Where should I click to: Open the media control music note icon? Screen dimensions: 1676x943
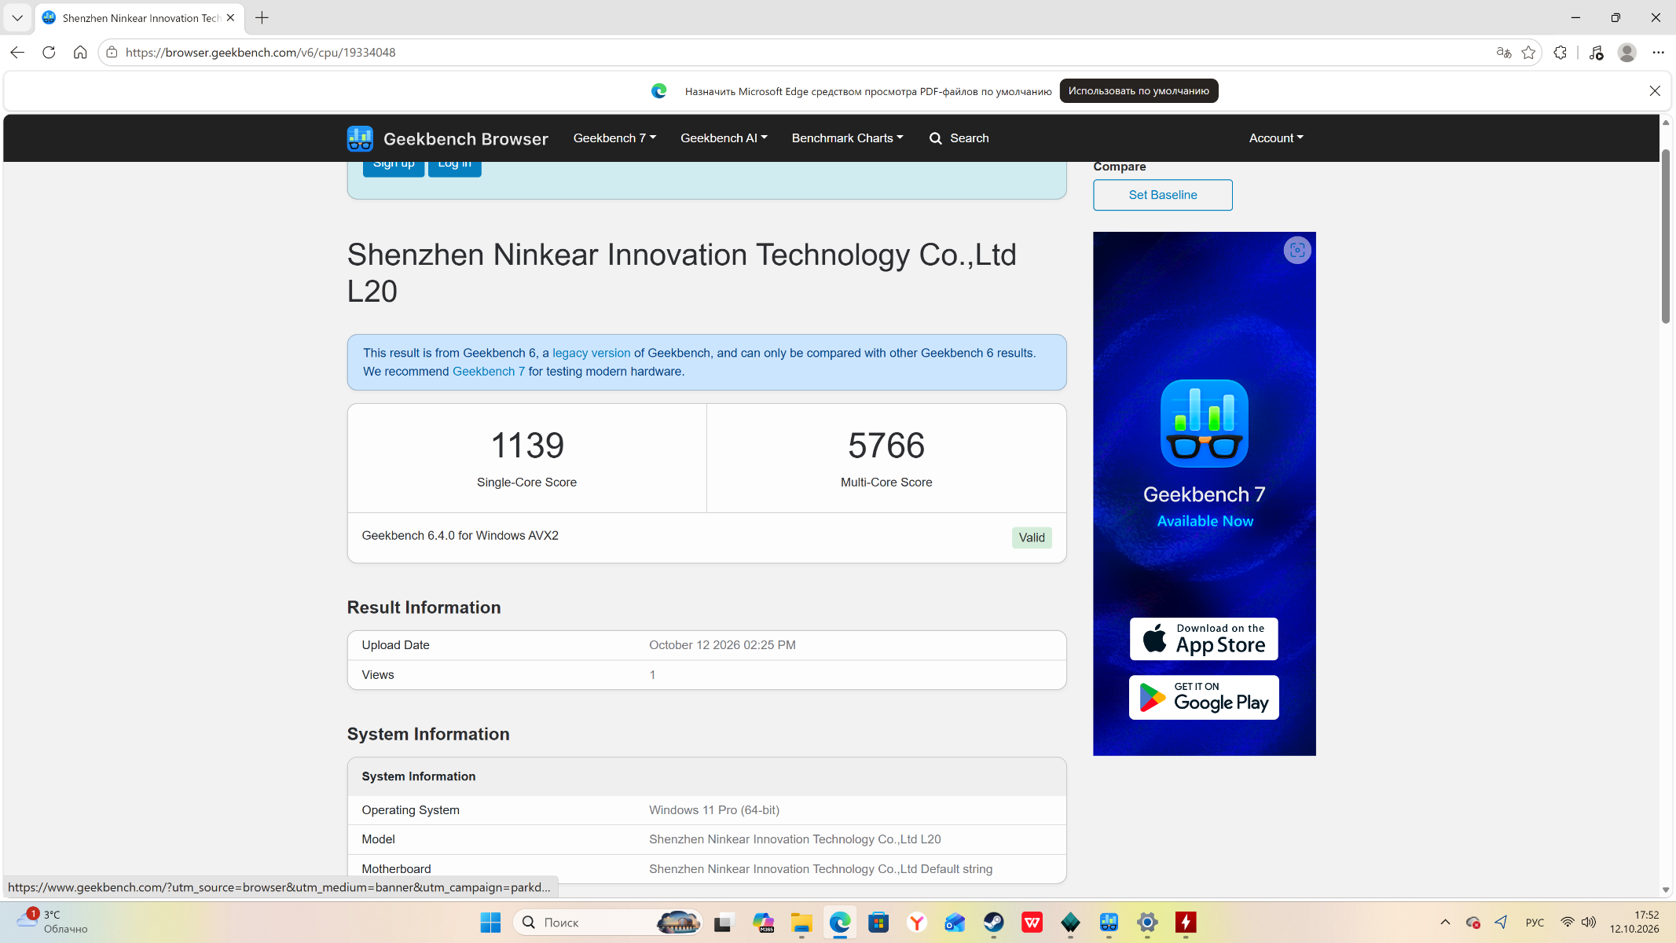pyautogui.click(x=1596, y=53)
